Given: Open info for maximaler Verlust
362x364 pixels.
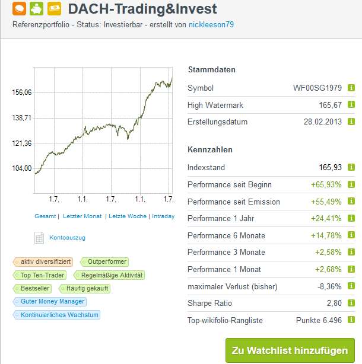Looking at the screenshot, I should click(351, 286).
